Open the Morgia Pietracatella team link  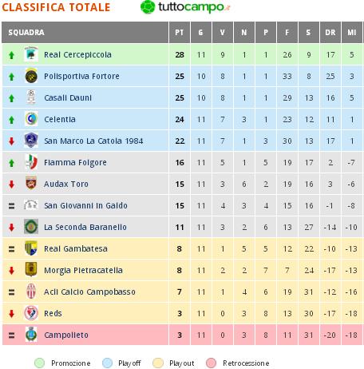coord(83,270)
